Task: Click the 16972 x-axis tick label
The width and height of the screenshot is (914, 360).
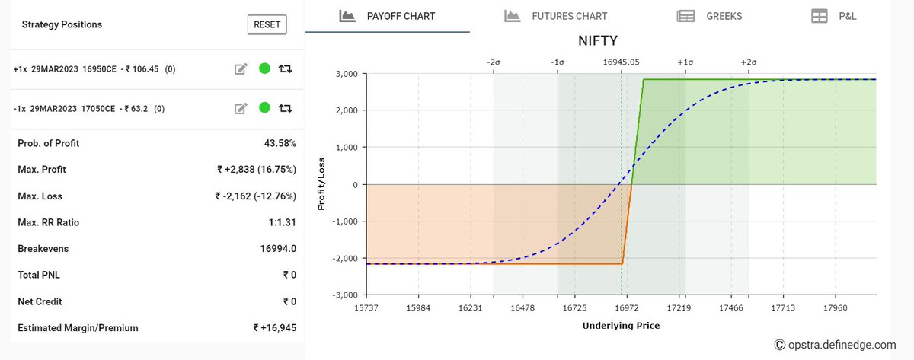Action: (x=627, y=309)
